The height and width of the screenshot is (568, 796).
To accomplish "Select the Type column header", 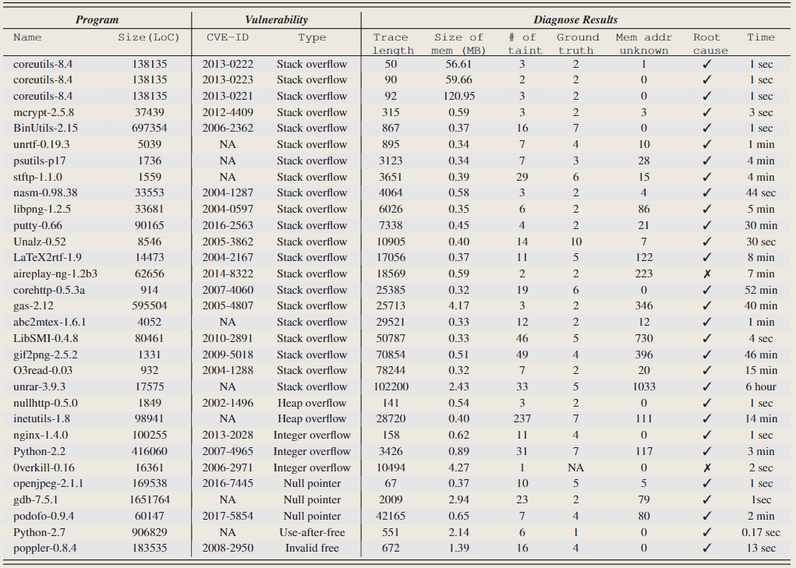I will (312, 37).
